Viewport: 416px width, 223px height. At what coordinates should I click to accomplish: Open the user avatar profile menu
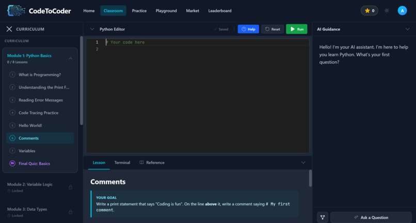402,11
